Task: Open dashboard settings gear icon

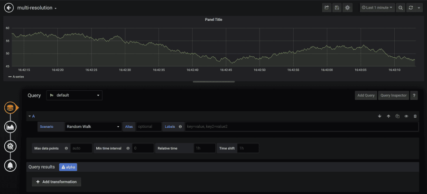Action: [x=347, y=8]
